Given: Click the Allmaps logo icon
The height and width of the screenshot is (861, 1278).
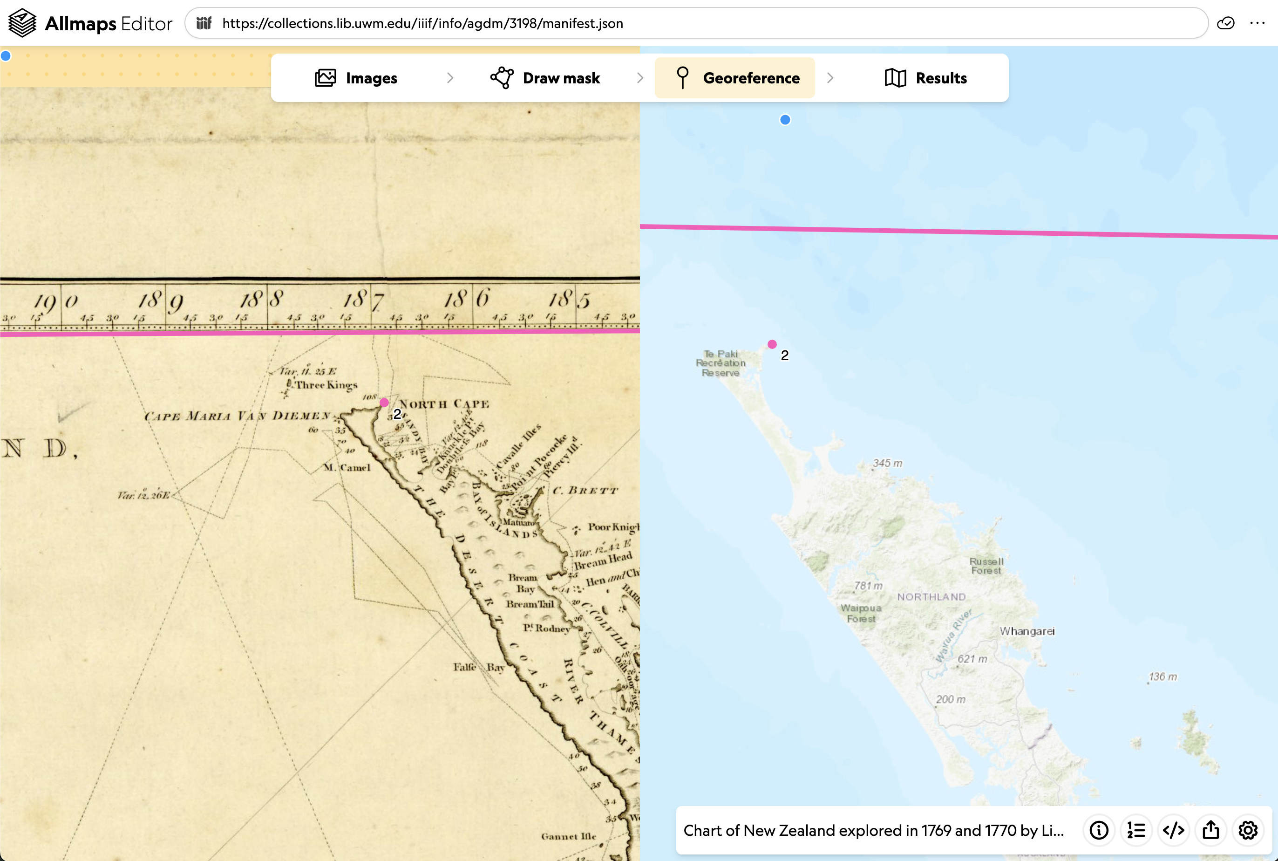Looking at the screenshot, I should pyautogui.click(x=22, y=23).
